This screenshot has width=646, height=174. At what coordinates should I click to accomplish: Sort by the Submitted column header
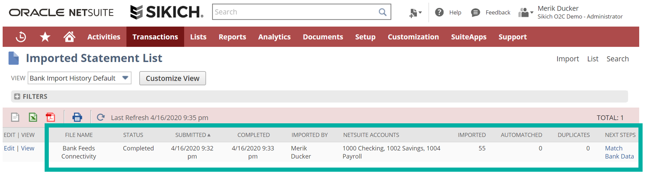191,135
